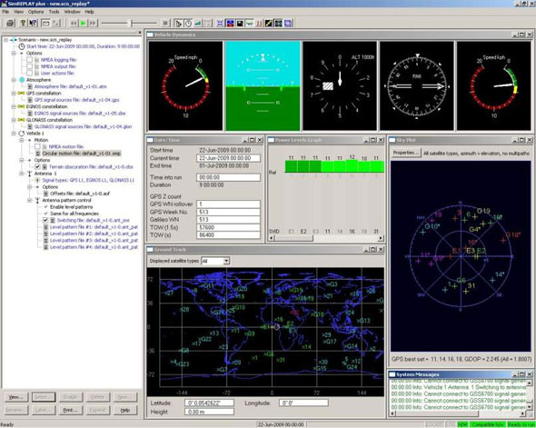This screenshot has width=536, height=428.
Task: Select the GLONASS constellation satellite icon
Action: pyautogui.click(x=21, y=120)
